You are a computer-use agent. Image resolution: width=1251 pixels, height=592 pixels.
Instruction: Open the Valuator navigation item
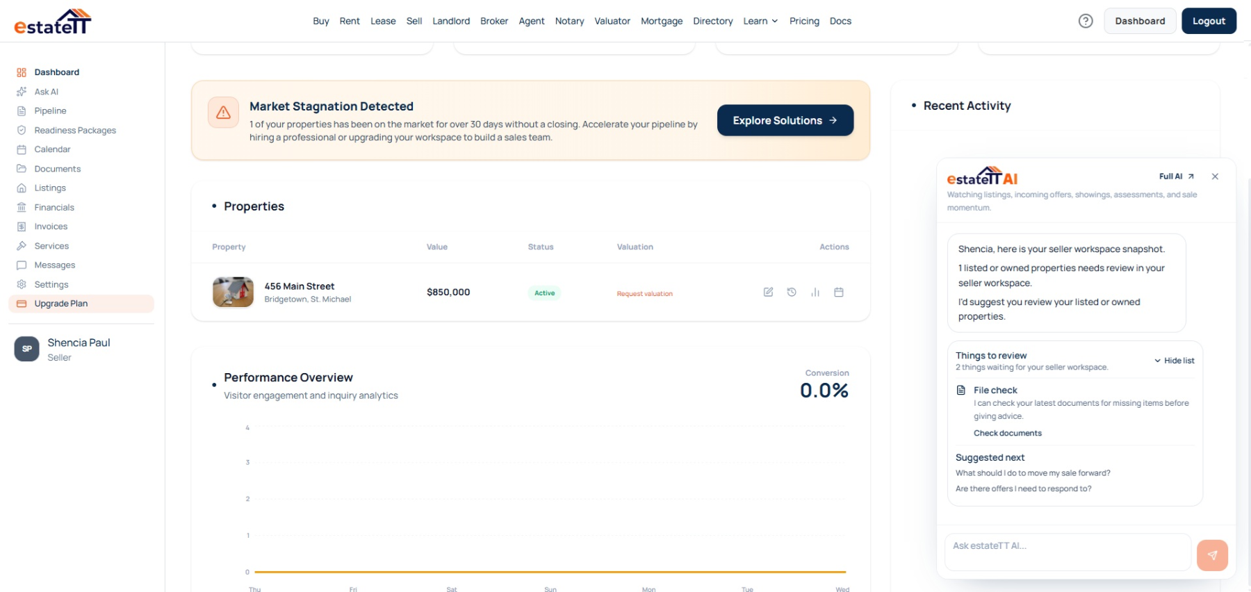click(x=612, y=21)
